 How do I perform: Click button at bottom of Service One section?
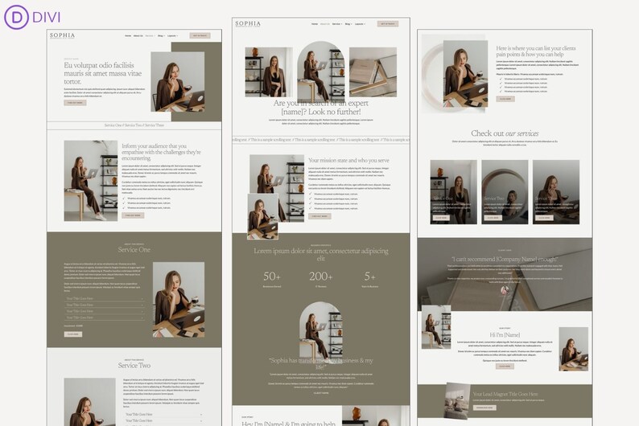(73, 334)
